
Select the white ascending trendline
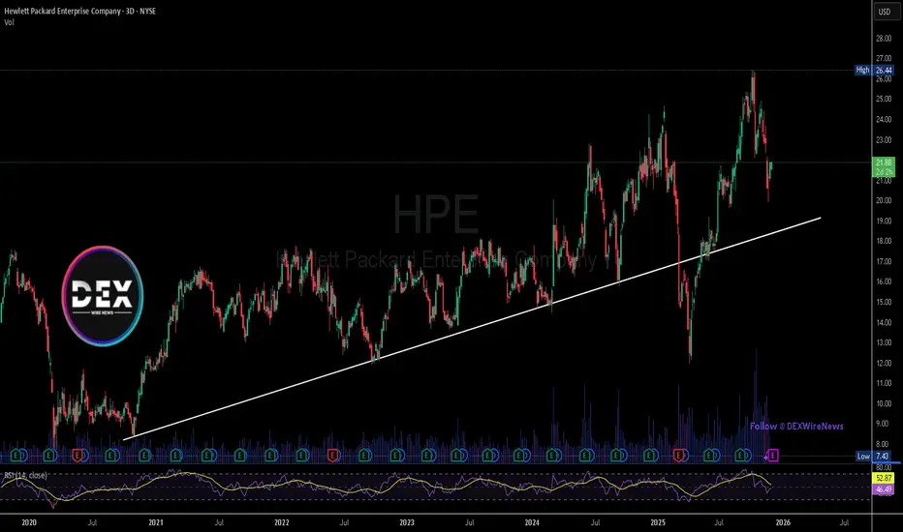472,329
